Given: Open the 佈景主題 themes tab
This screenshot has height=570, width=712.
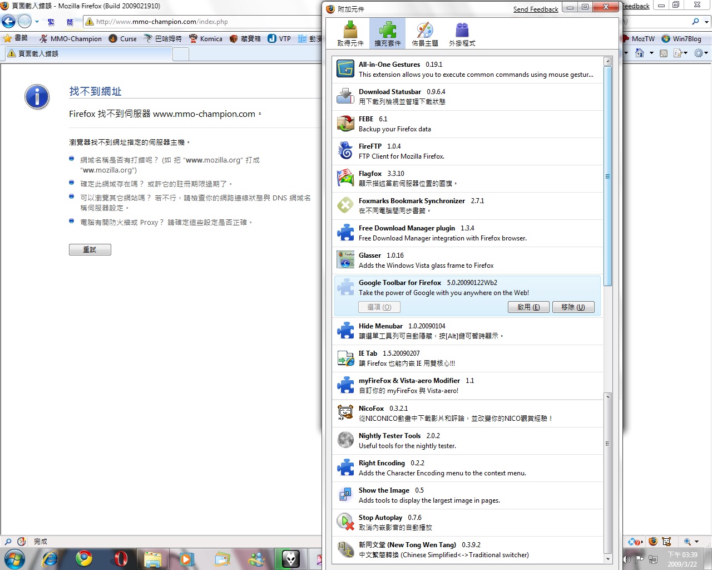Looking at the screenshot, I should point(424,33).
